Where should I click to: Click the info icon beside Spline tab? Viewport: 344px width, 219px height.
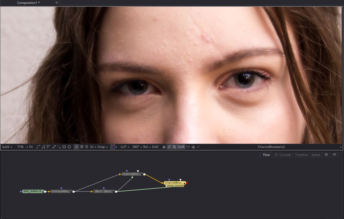coord(326,155)
